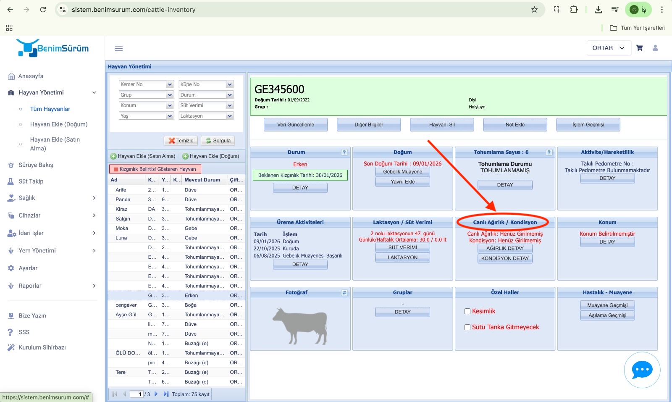
Task: Click the Veri Güncelleme button
Action: click(296, 125)
